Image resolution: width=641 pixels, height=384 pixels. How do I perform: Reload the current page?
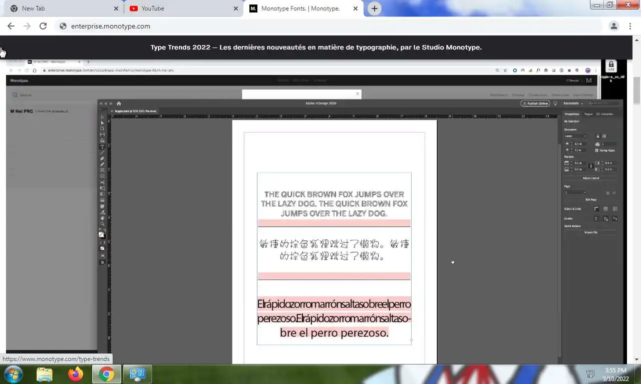(x=43, y=26)
